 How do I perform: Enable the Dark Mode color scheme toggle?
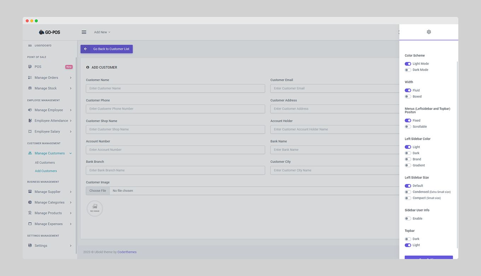408,70
